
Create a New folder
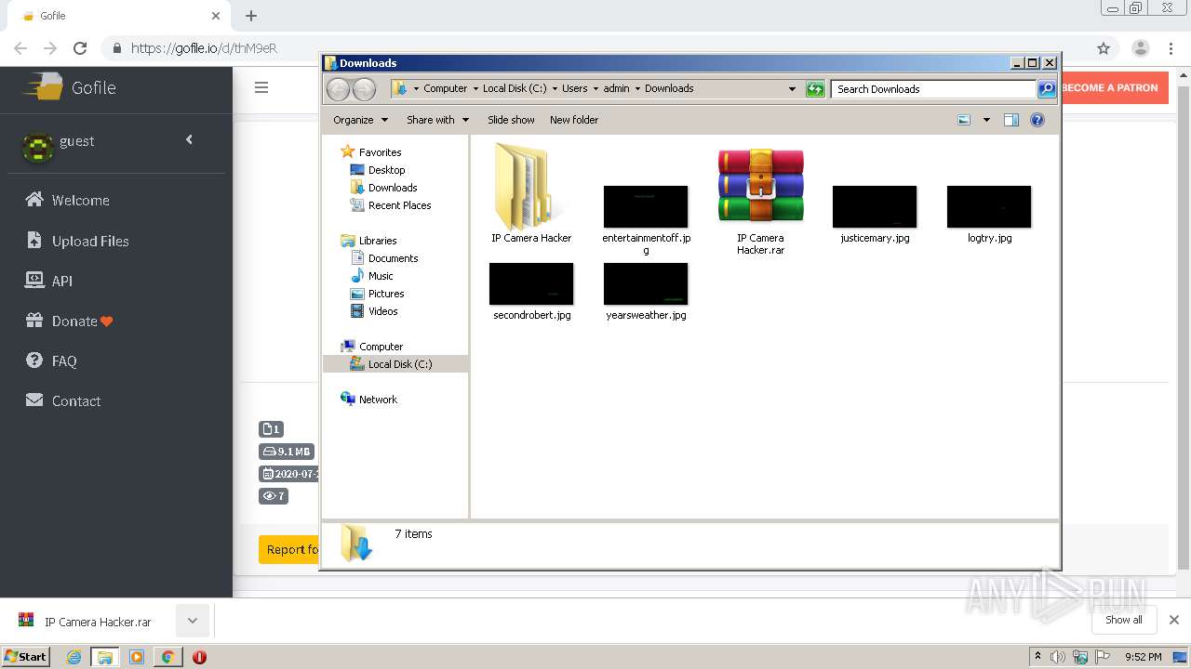[x=574, y=120]
